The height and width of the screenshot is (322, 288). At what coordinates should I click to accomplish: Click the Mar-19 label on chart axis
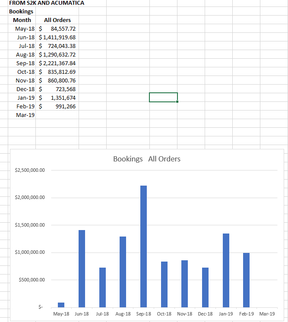point(266,314)
